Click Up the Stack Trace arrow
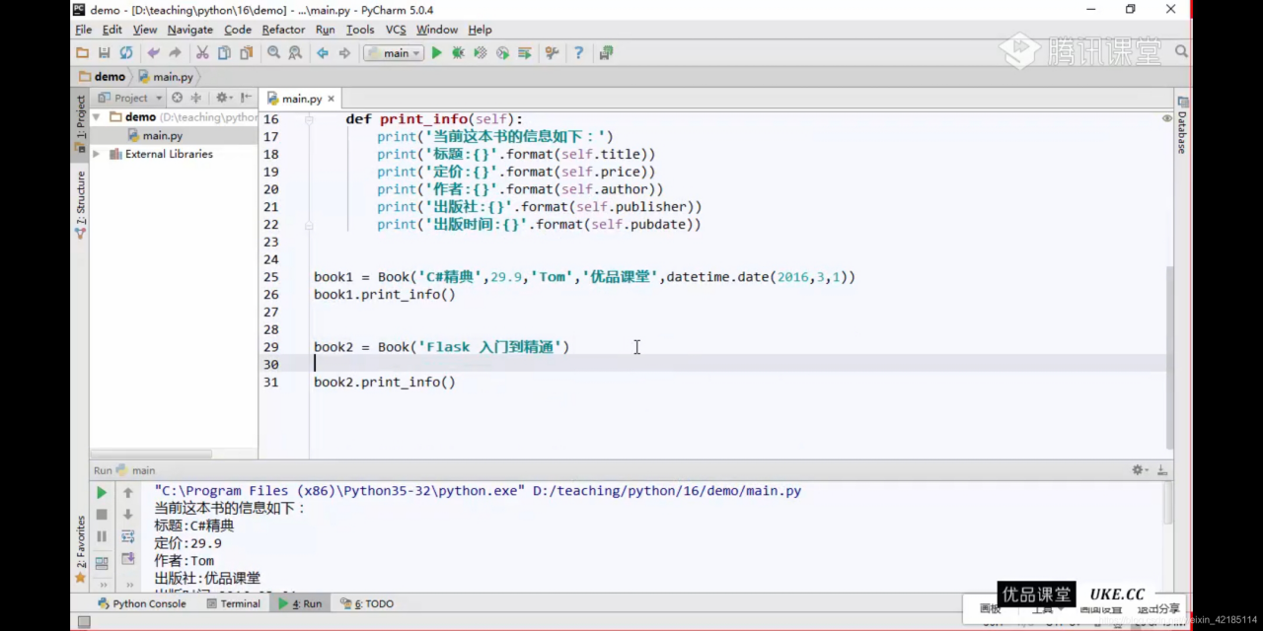The image size is (1263, 631). [127, 492]
